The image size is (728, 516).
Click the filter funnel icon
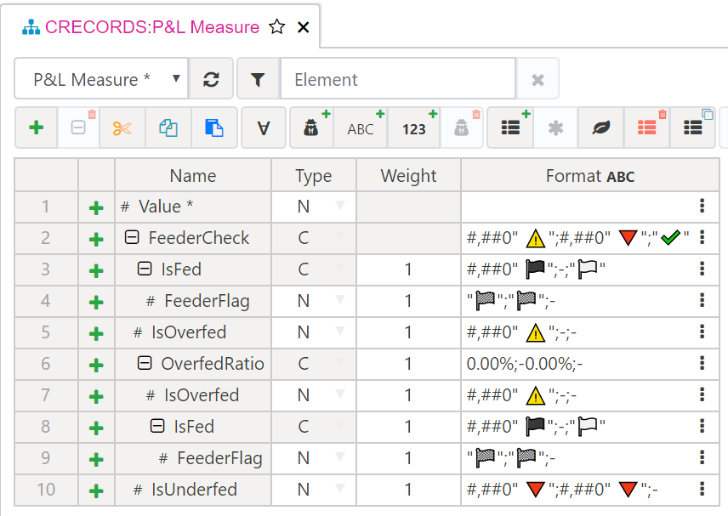tap(258, 80)
